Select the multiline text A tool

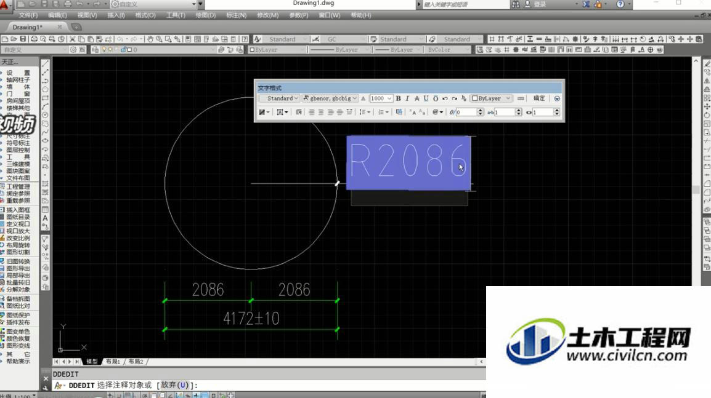[x=46, y=218]
